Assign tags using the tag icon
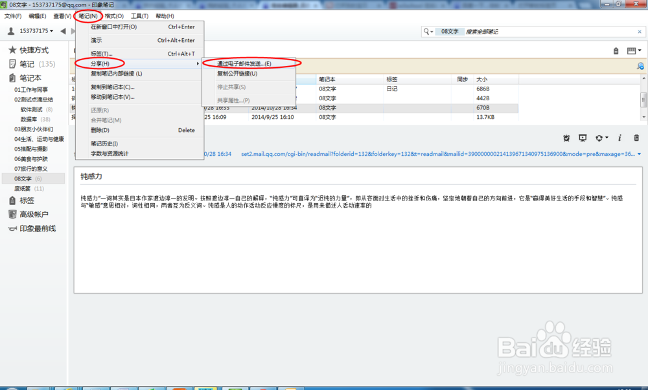The height and width of the screenshot is (390, 648). [616, 50]
